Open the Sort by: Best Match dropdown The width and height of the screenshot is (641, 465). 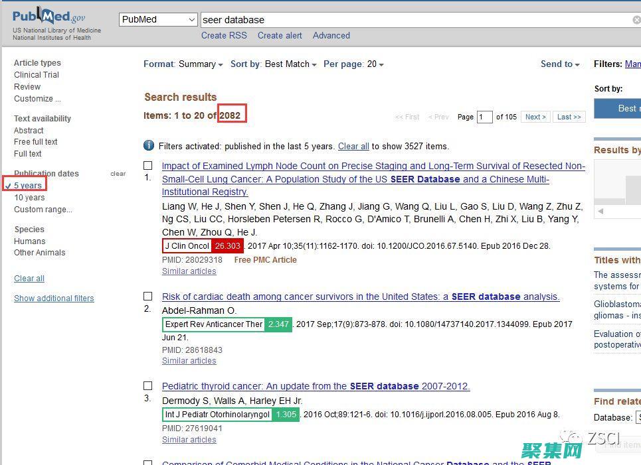point(273,64)
